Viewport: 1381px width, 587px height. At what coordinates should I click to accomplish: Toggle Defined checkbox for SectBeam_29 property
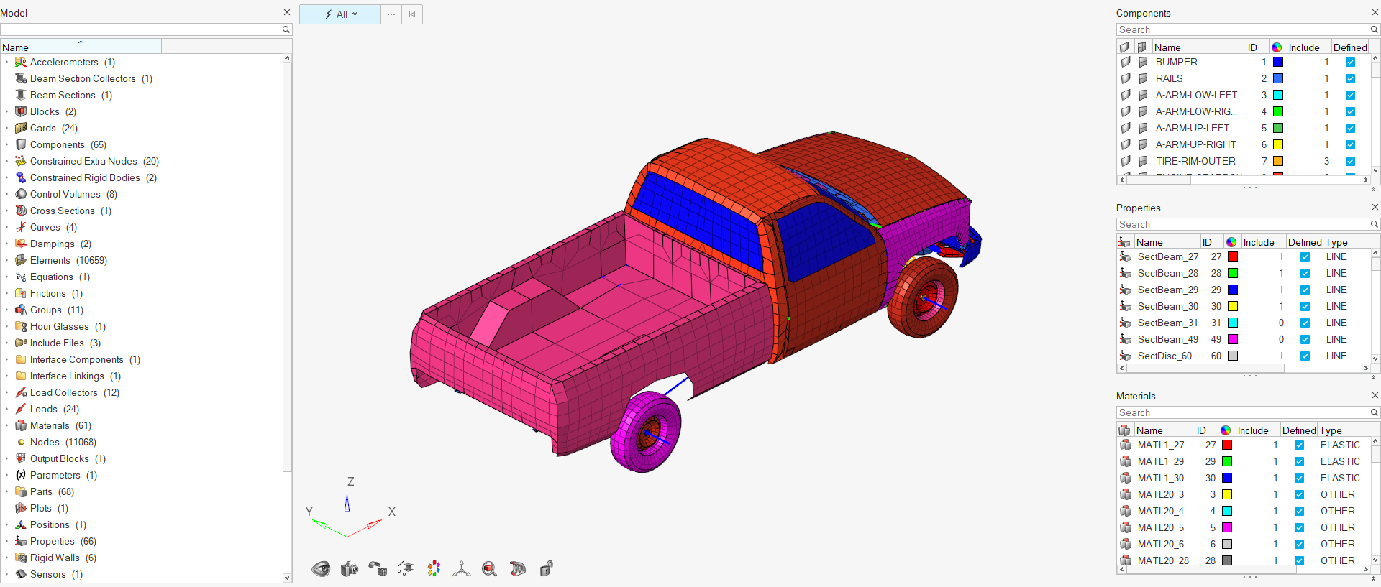(x=1305, y=290)
